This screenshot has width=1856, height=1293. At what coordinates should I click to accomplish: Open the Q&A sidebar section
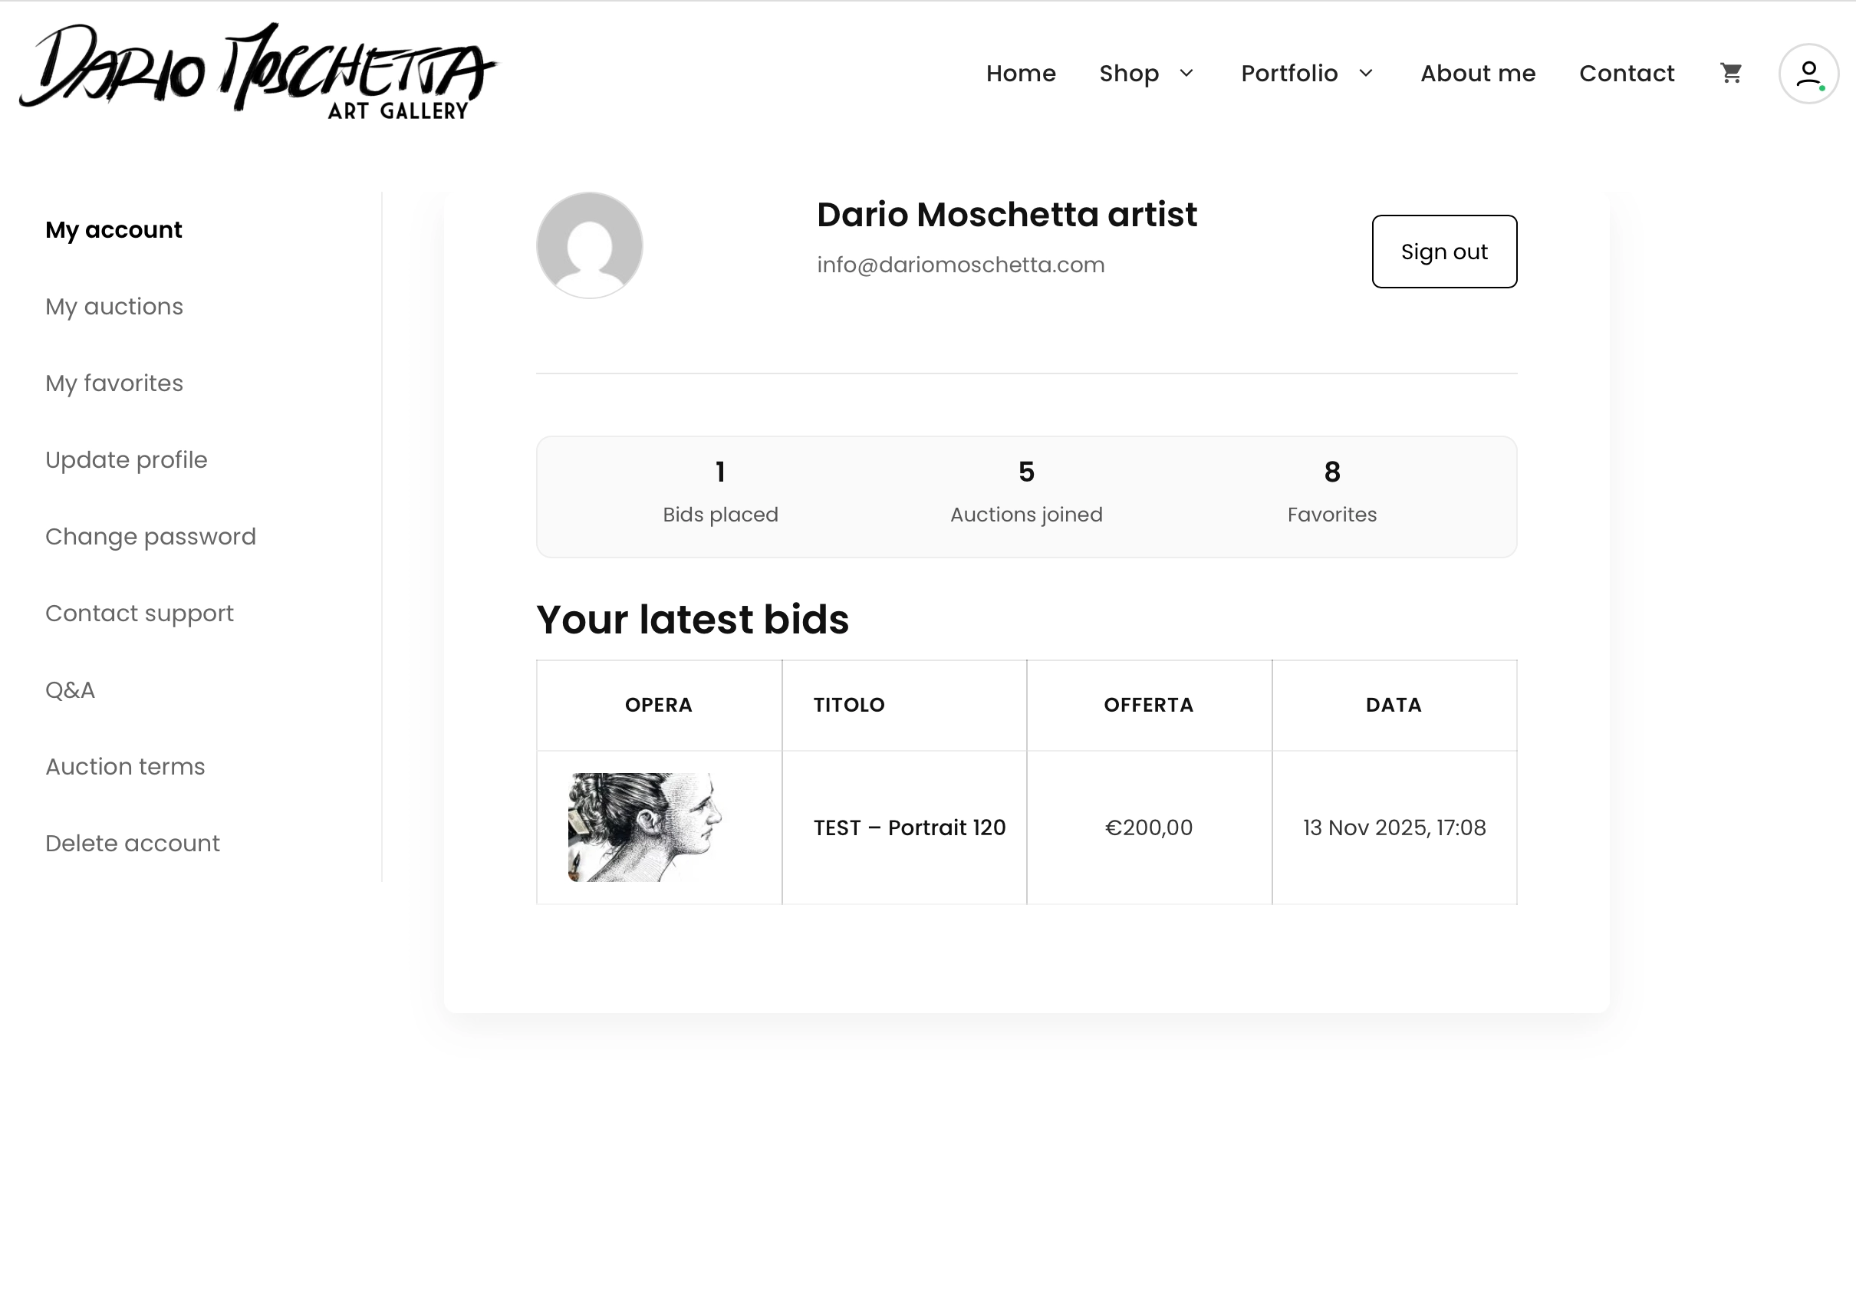[71, 689]
